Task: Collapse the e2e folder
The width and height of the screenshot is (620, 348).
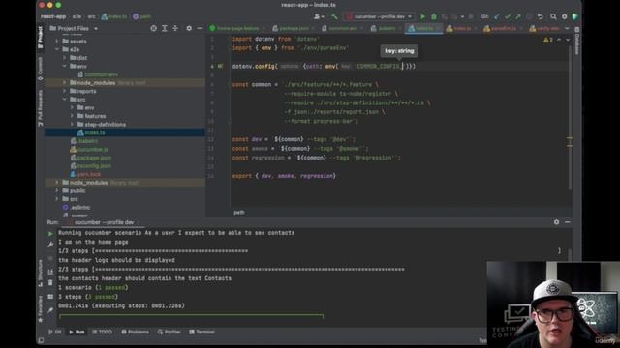Action: click(57, 49)
